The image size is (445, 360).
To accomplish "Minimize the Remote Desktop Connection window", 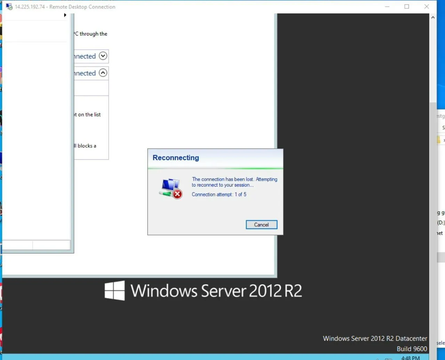I will 387,7.
